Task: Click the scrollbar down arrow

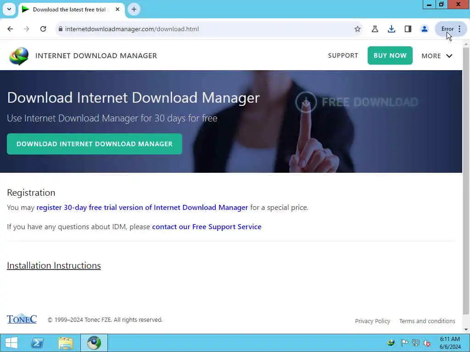Action: coord(466,330)
